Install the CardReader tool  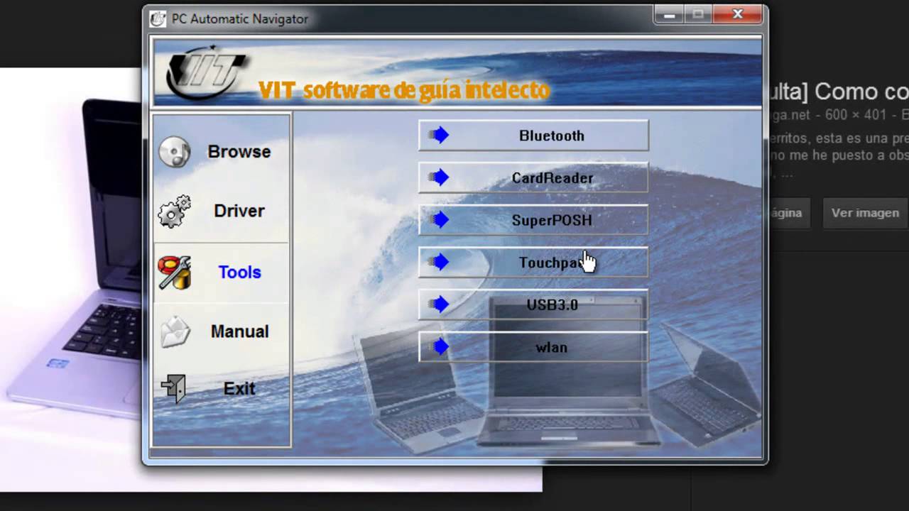click(533, 178)
